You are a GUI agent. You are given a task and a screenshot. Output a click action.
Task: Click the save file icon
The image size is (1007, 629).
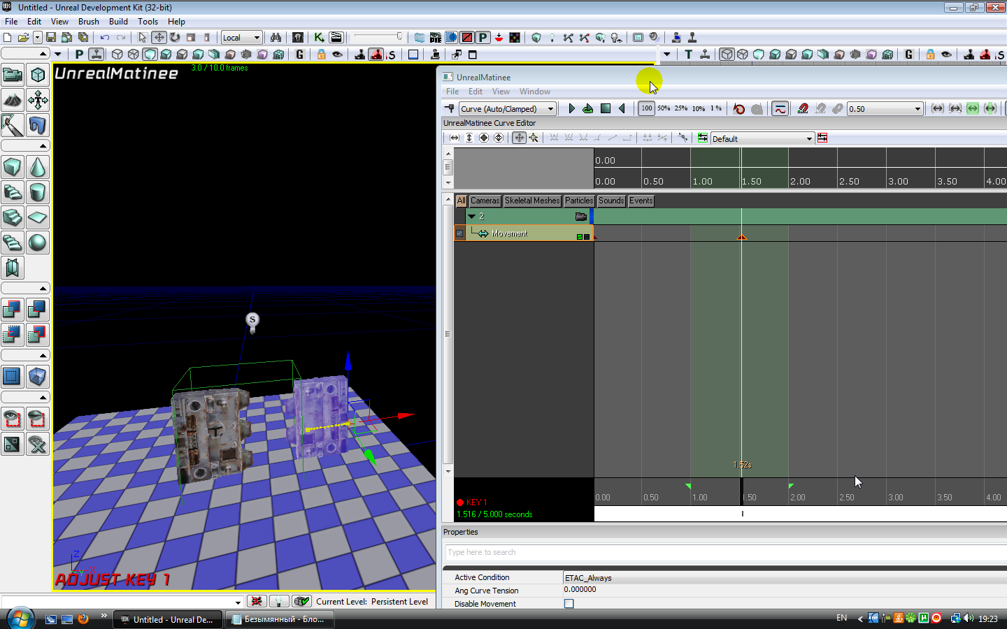(x=51, y=38)
